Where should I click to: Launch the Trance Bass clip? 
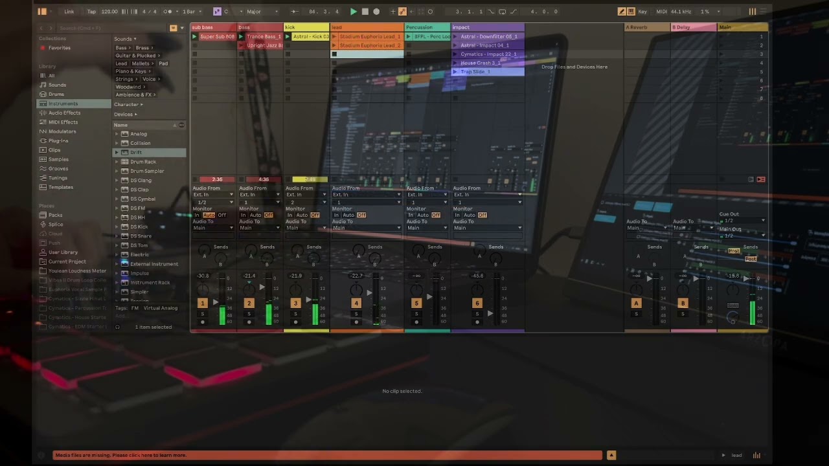pos(242,37)
